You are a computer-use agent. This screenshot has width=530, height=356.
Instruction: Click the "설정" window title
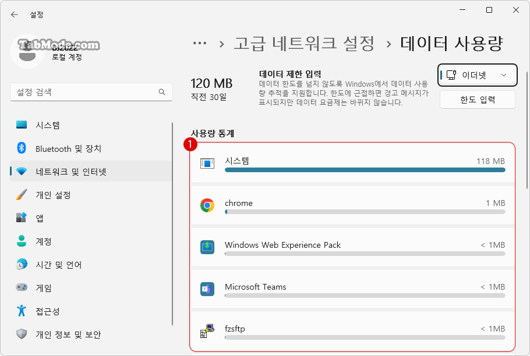(x=37, y=15)
